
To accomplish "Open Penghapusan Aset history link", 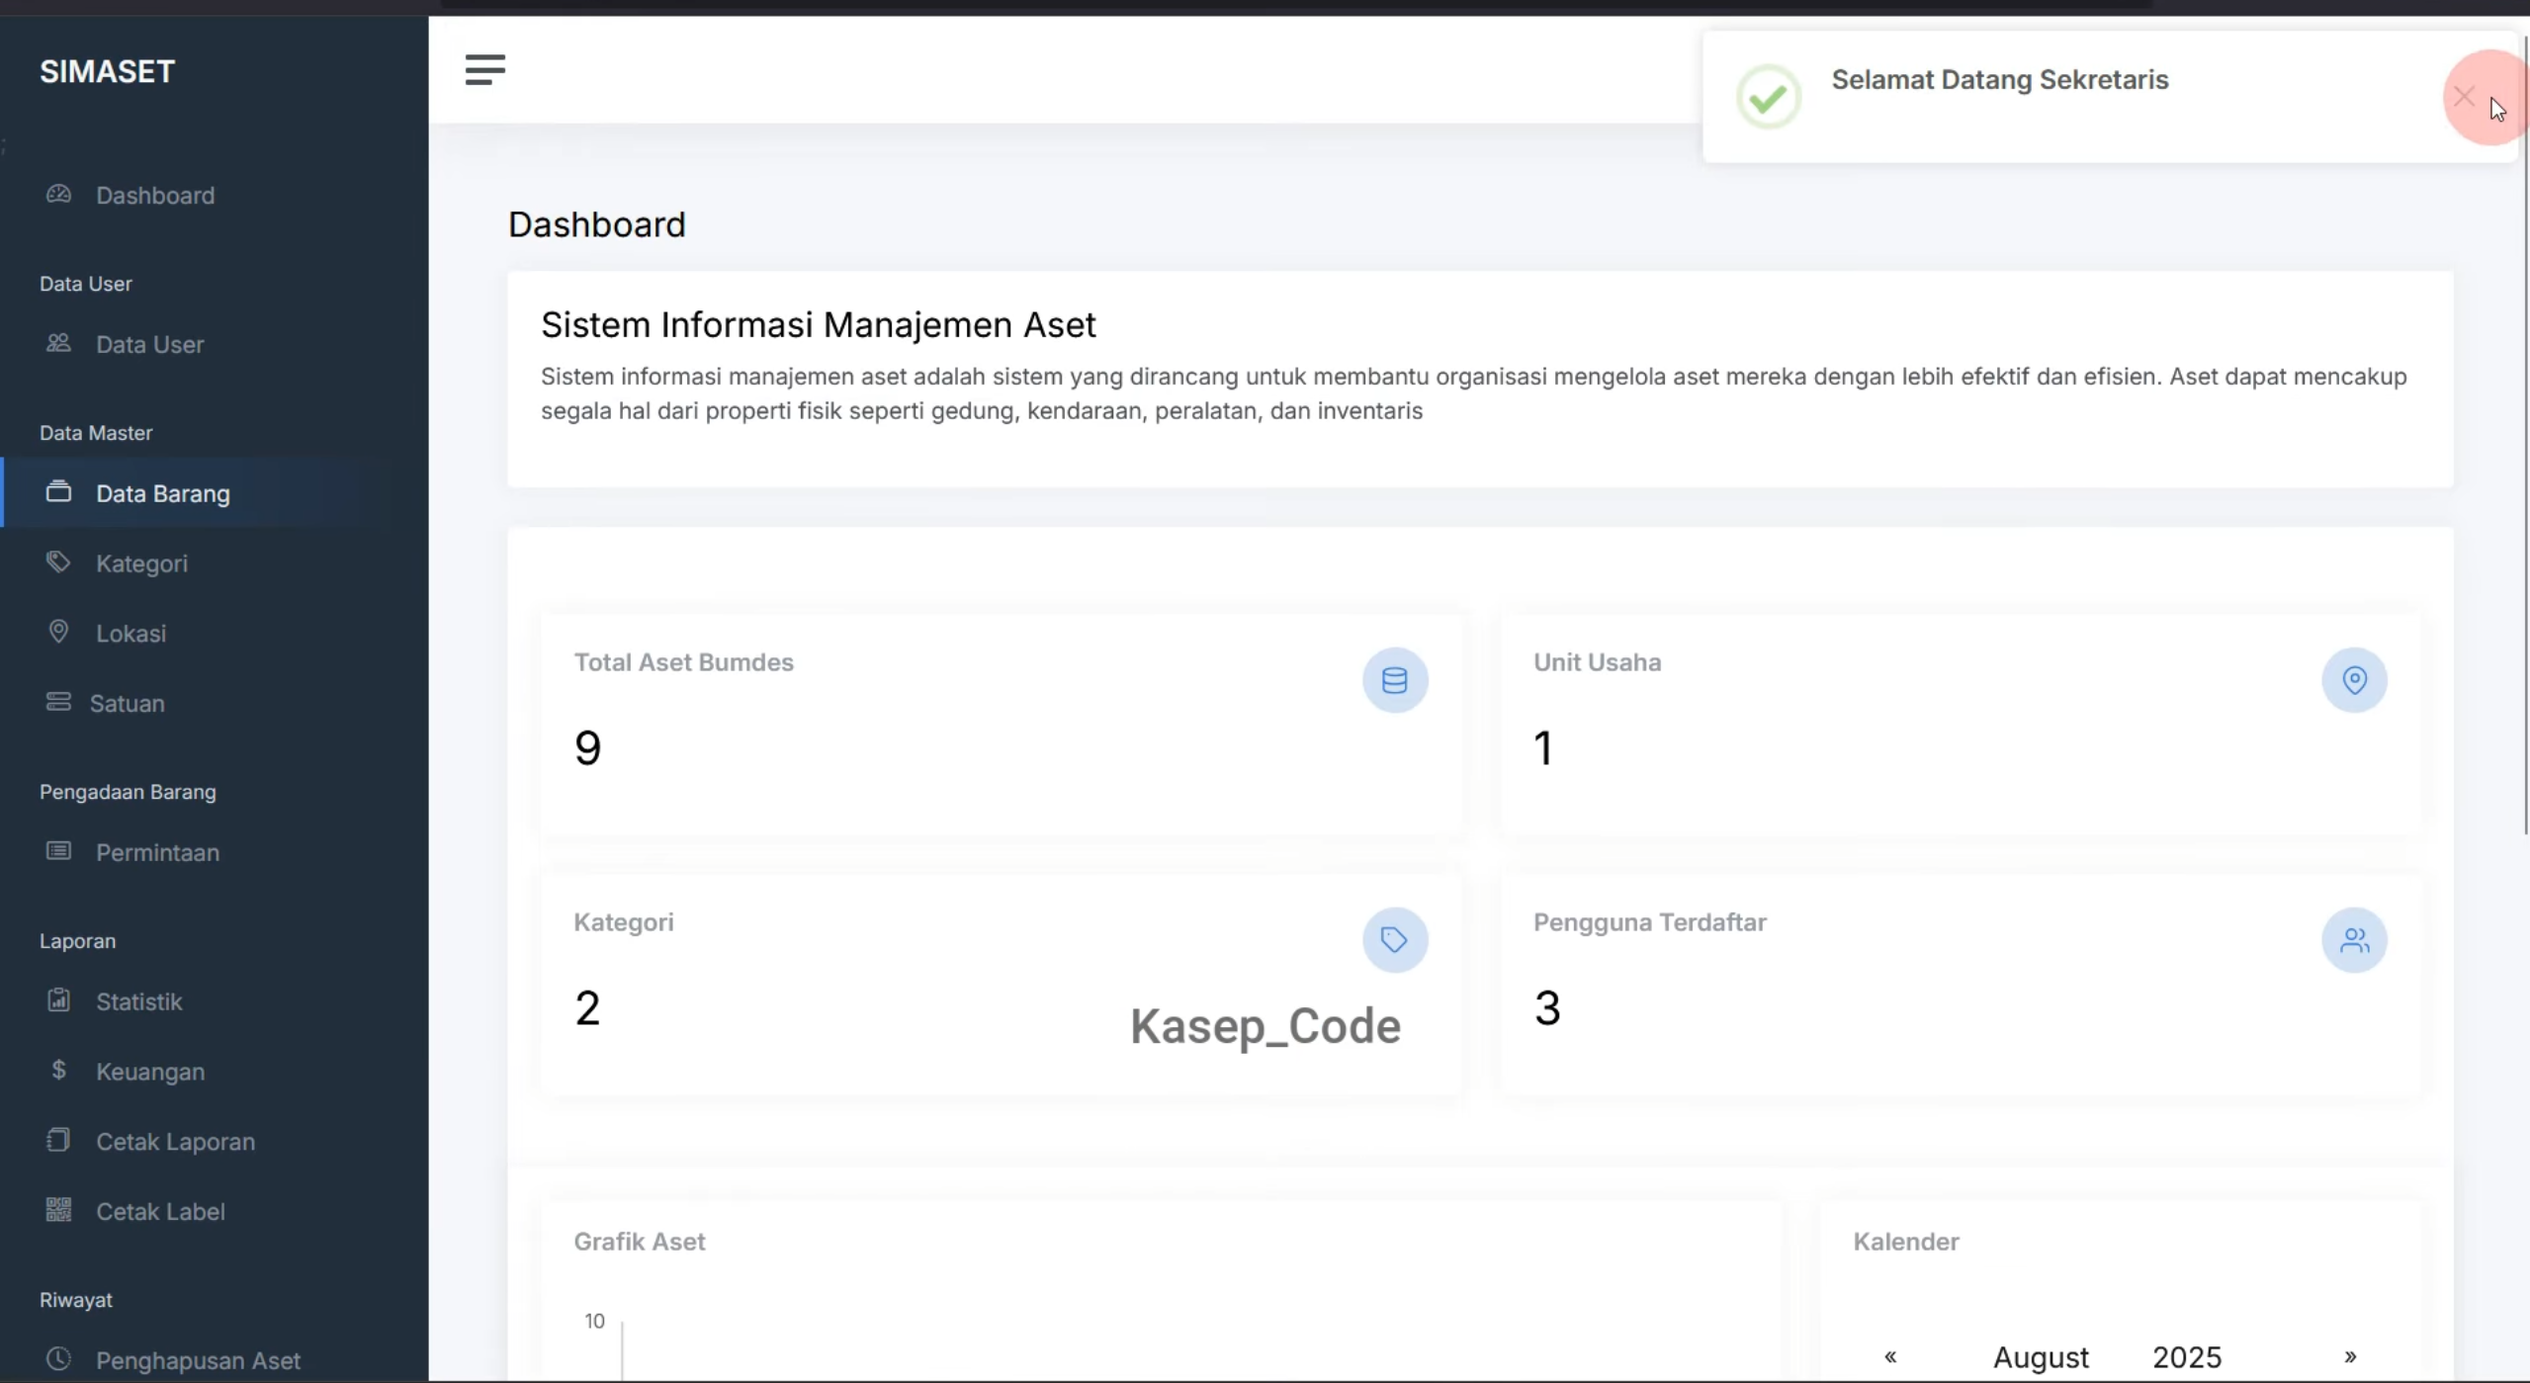I will [x=215, y=1360].
